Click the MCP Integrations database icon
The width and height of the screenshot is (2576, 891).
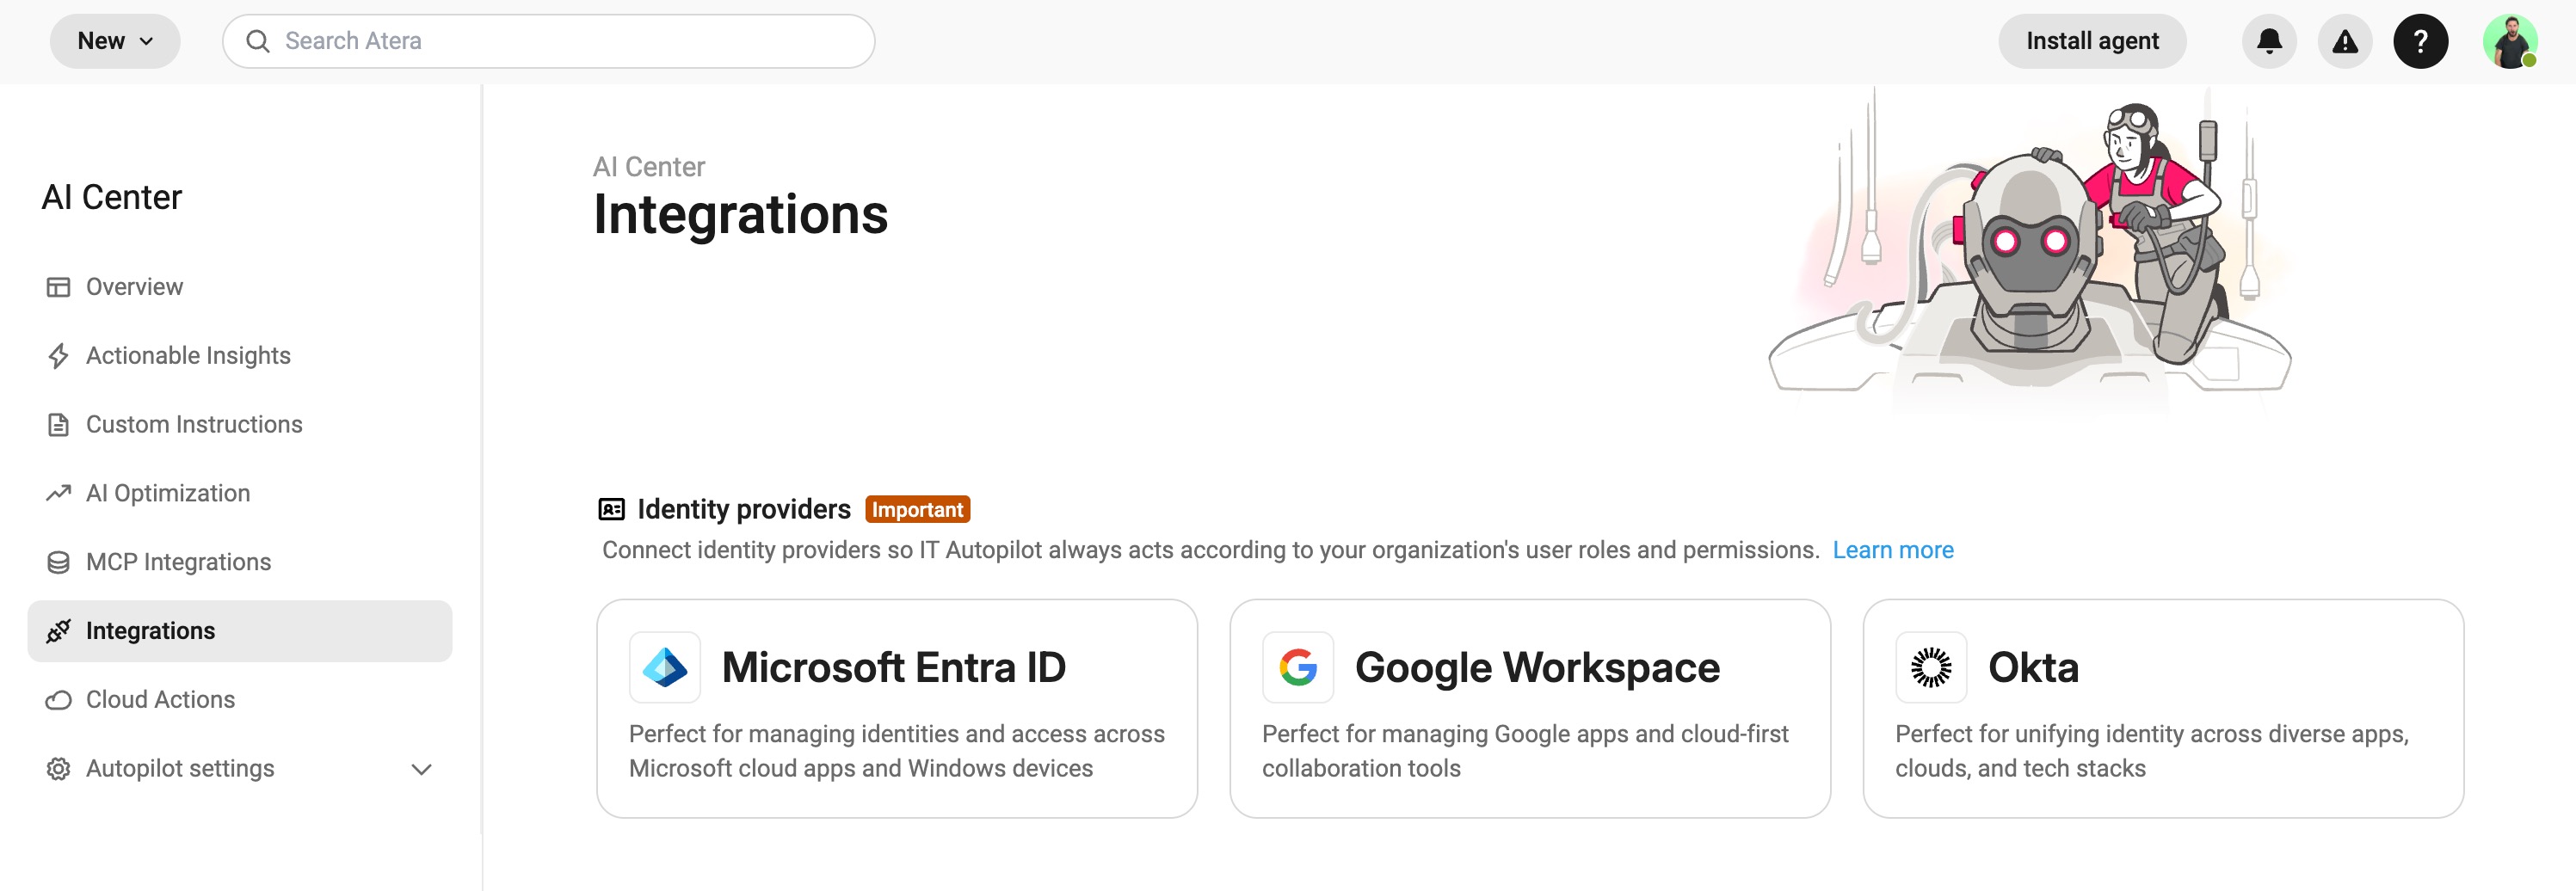(59, 561)
